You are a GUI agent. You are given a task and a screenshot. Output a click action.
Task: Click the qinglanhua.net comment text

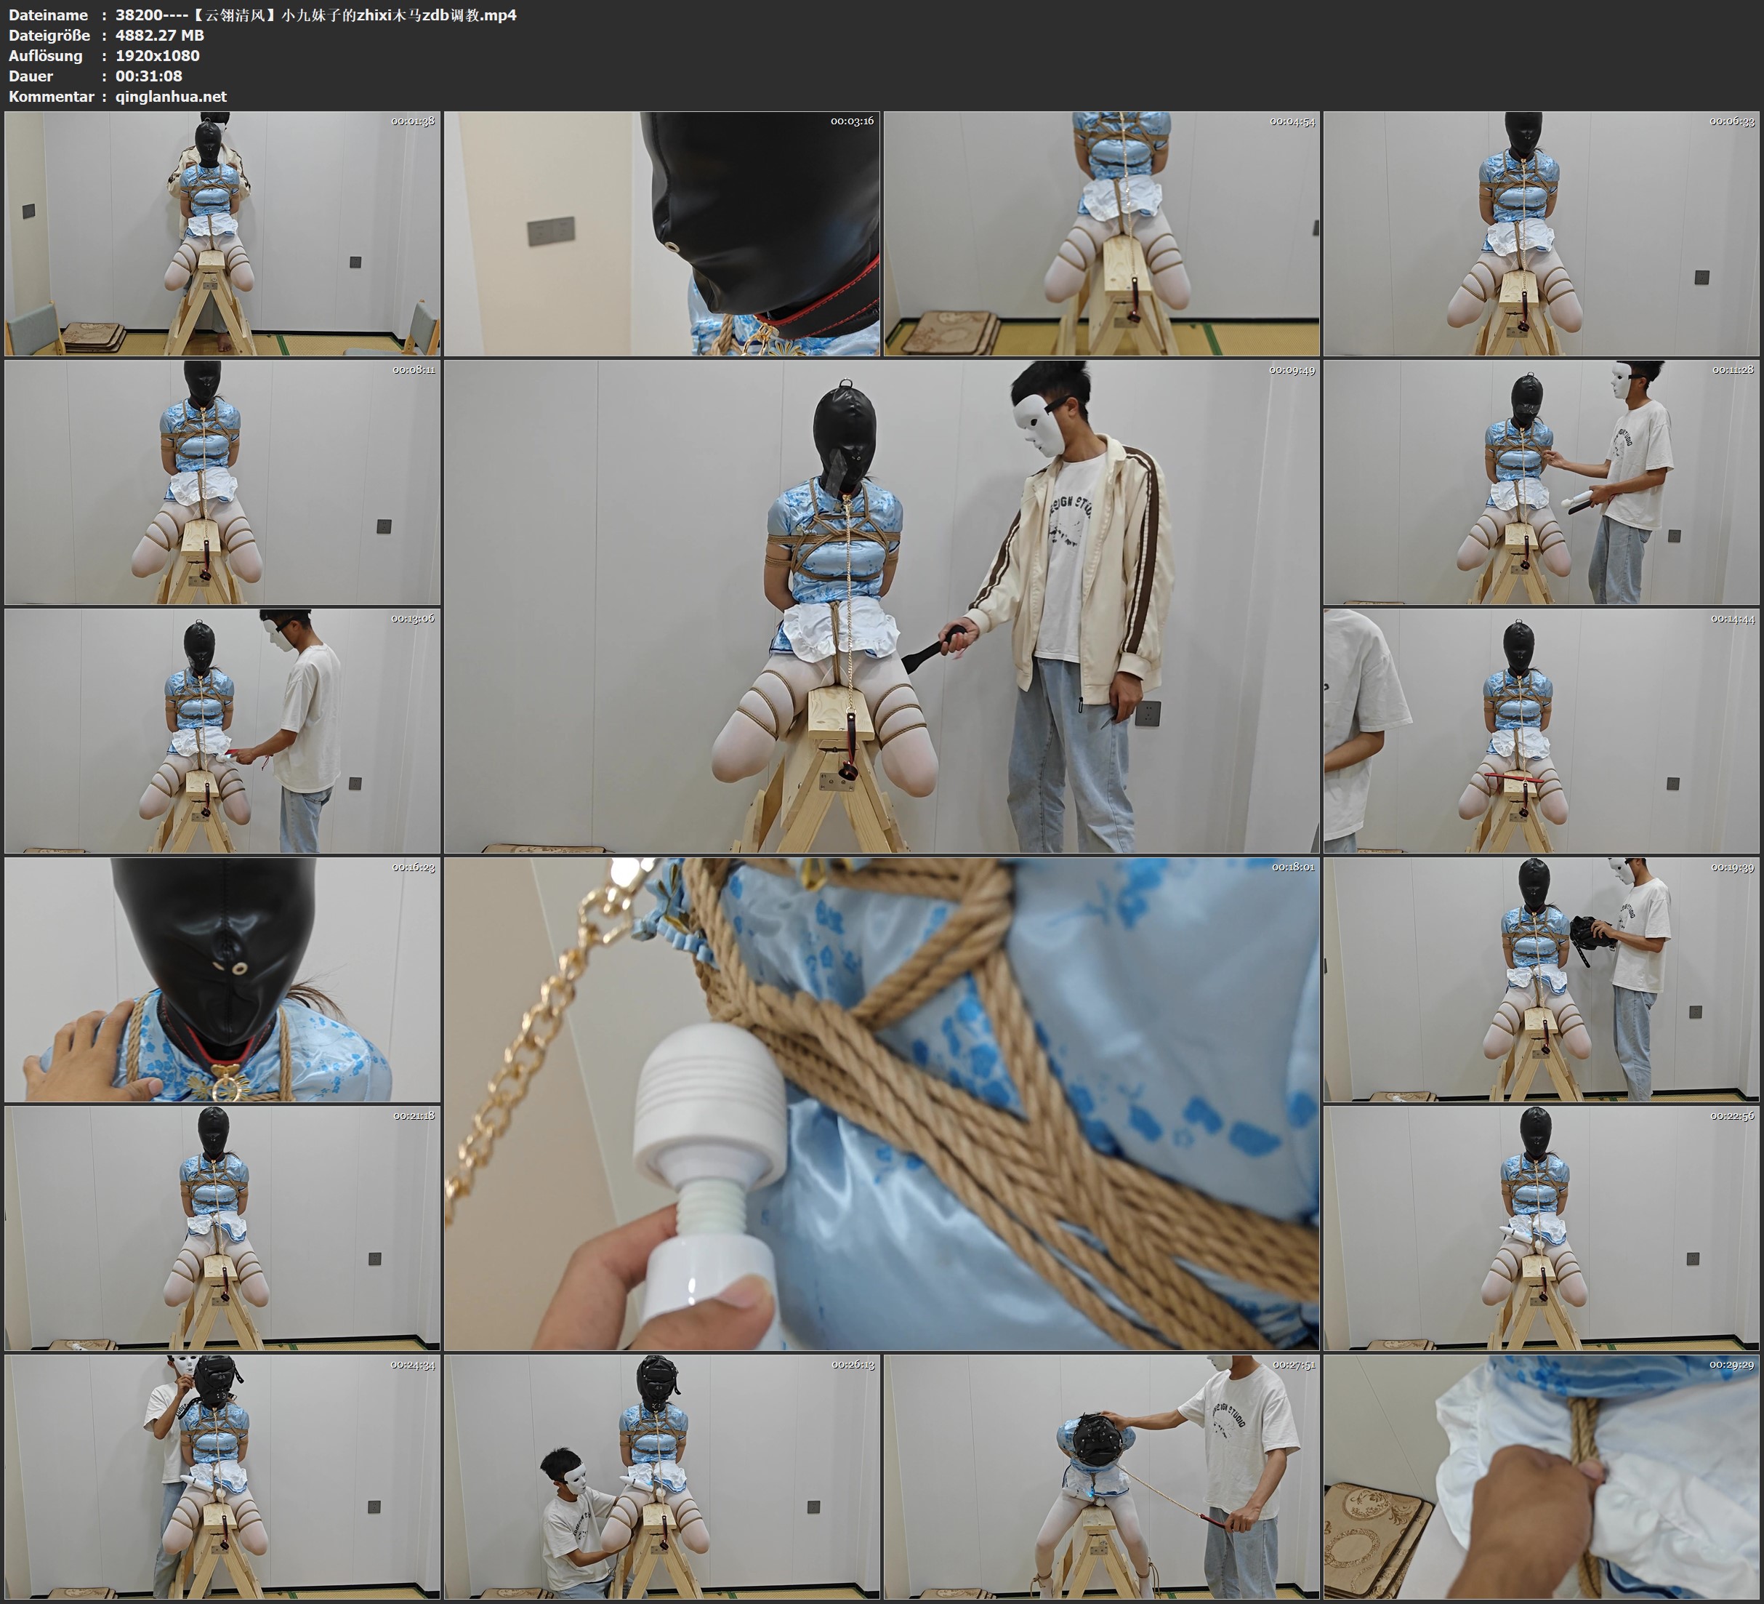[171, 96]
